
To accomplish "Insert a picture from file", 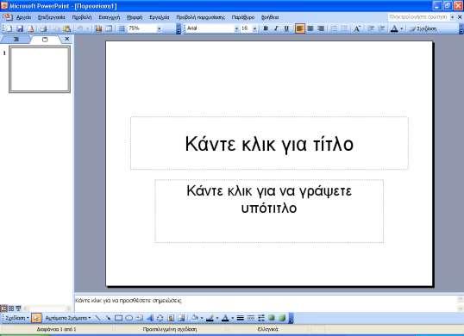I will coord(181,318).
